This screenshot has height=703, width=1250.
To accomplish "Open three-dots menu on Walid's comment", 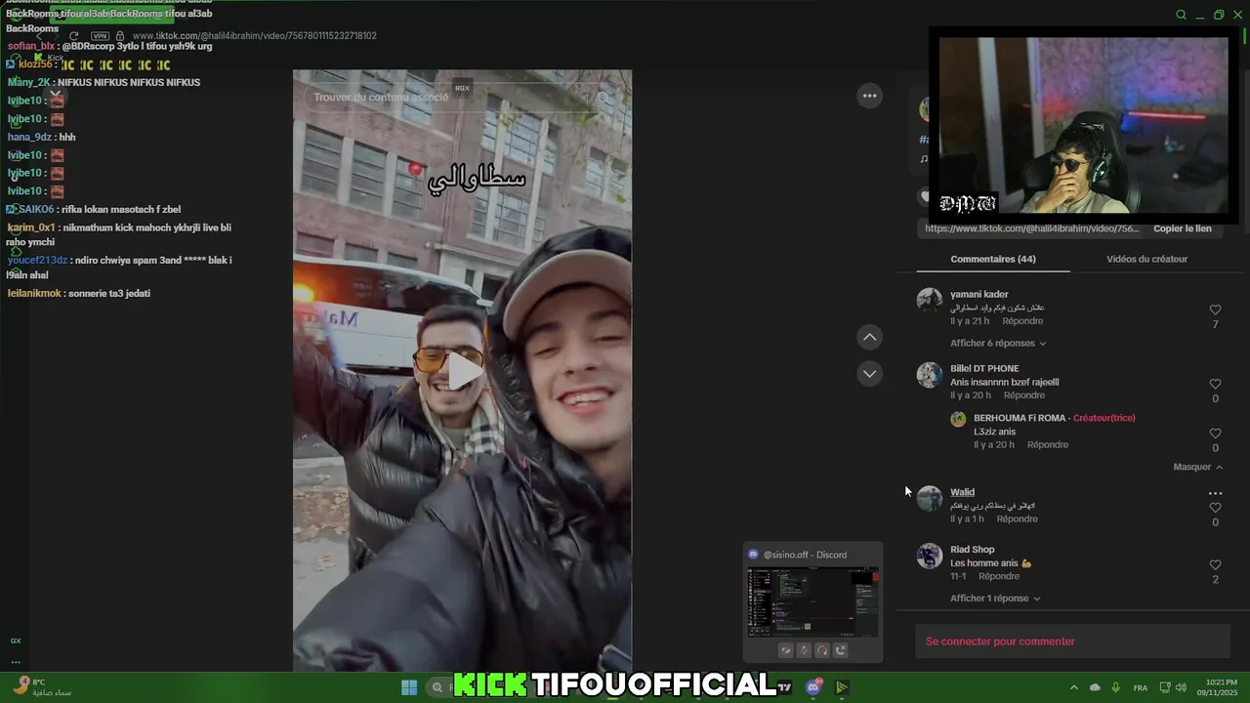I will tap(1215, 494).
